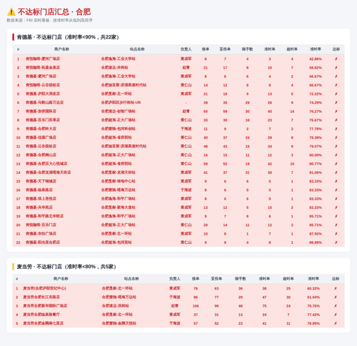
Task: Click the 骑手数 header in the 麦当劳 table
Action: coord(241,279)
